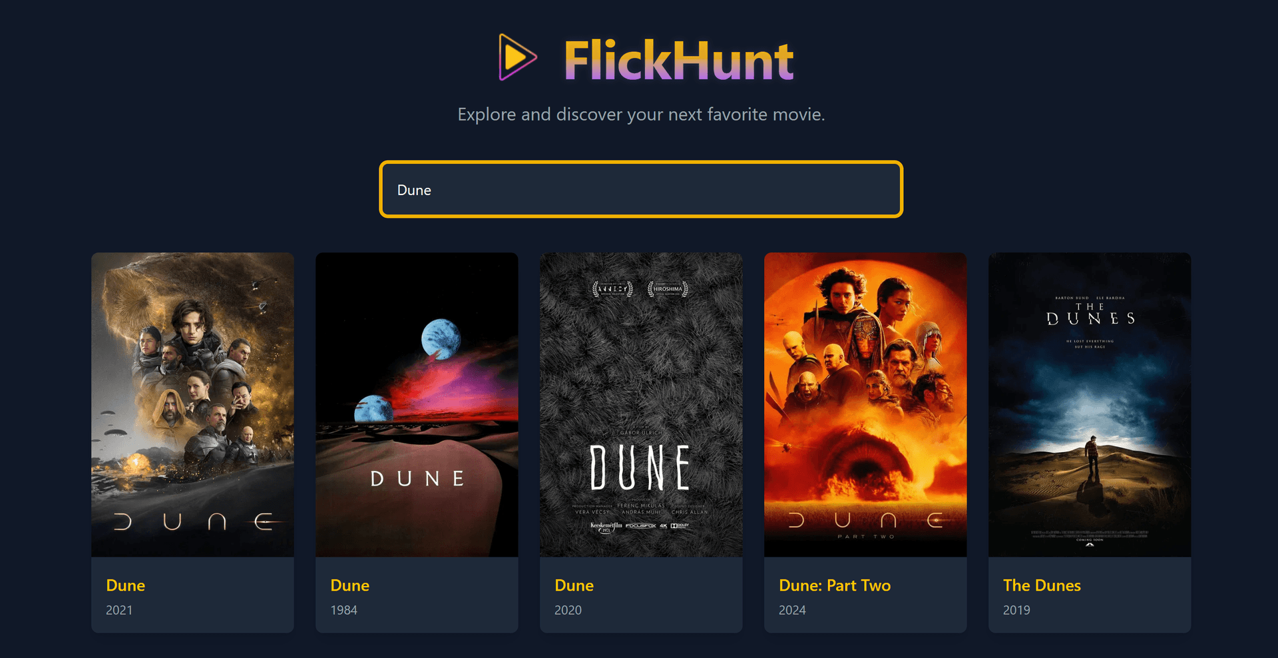Image resolution: width=1278 pixels, height=658 pixels.
Task: Click the 1984 year label
Action: tap(343, 610)
